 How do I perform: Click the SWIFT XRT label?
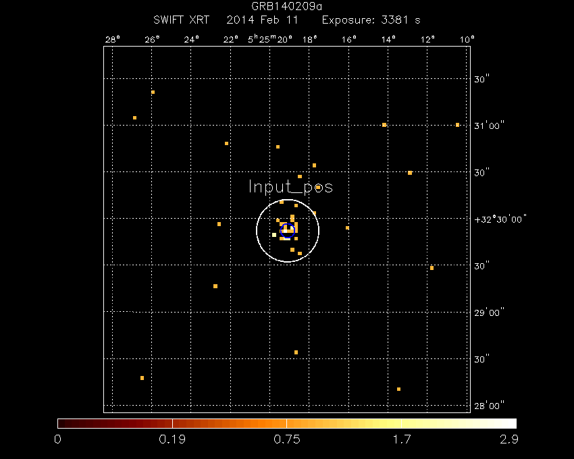click(x=182, y=20)
